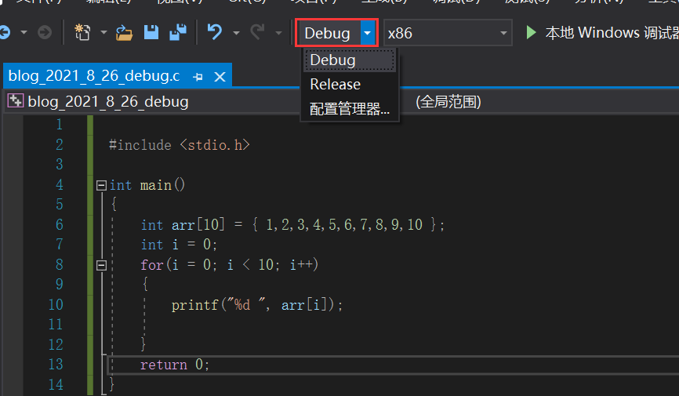Open the navigate backward history dropdown
Image resolution: width=679 pixels, height=396 pixels.
point(24,32)
